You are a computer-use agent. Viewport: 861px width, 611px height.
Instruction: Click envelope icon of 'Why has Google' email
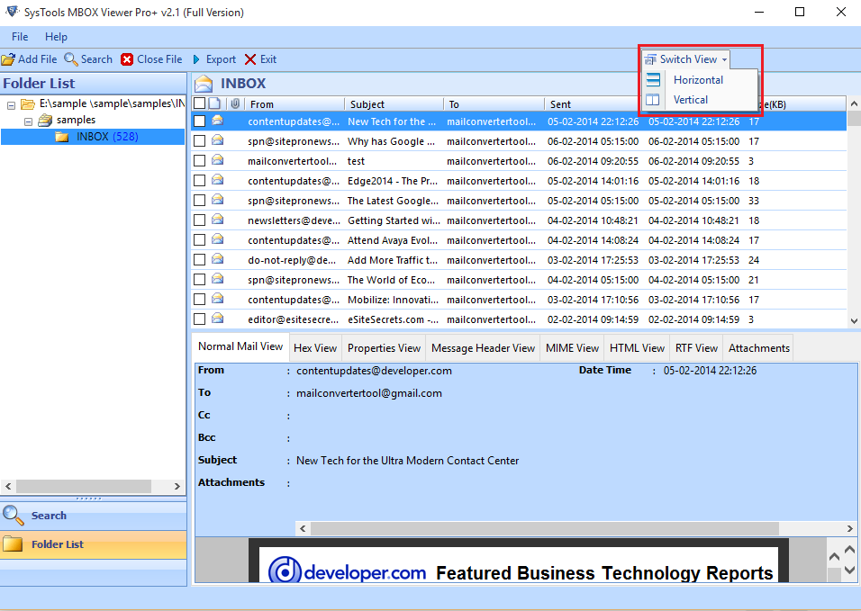[x=218, y=140]
